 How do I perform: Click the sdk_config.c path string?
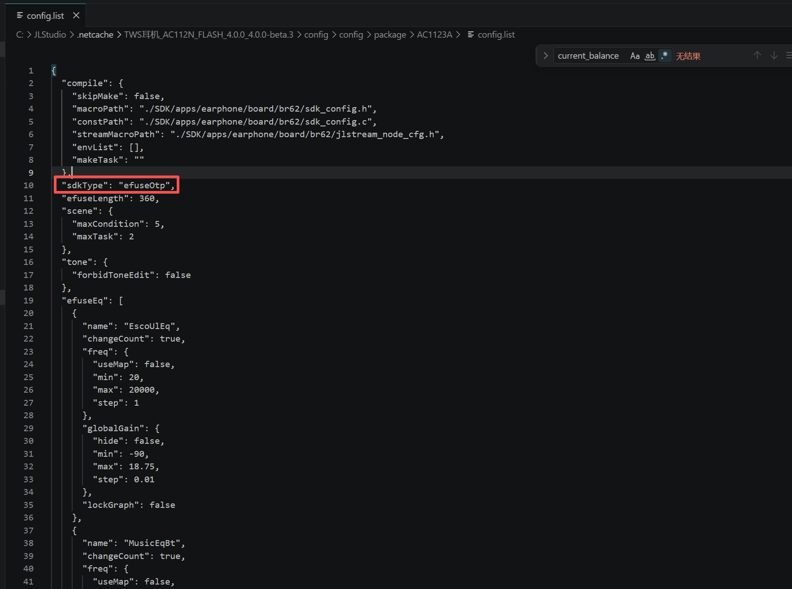pyautogui.click(x=255, y=122)
